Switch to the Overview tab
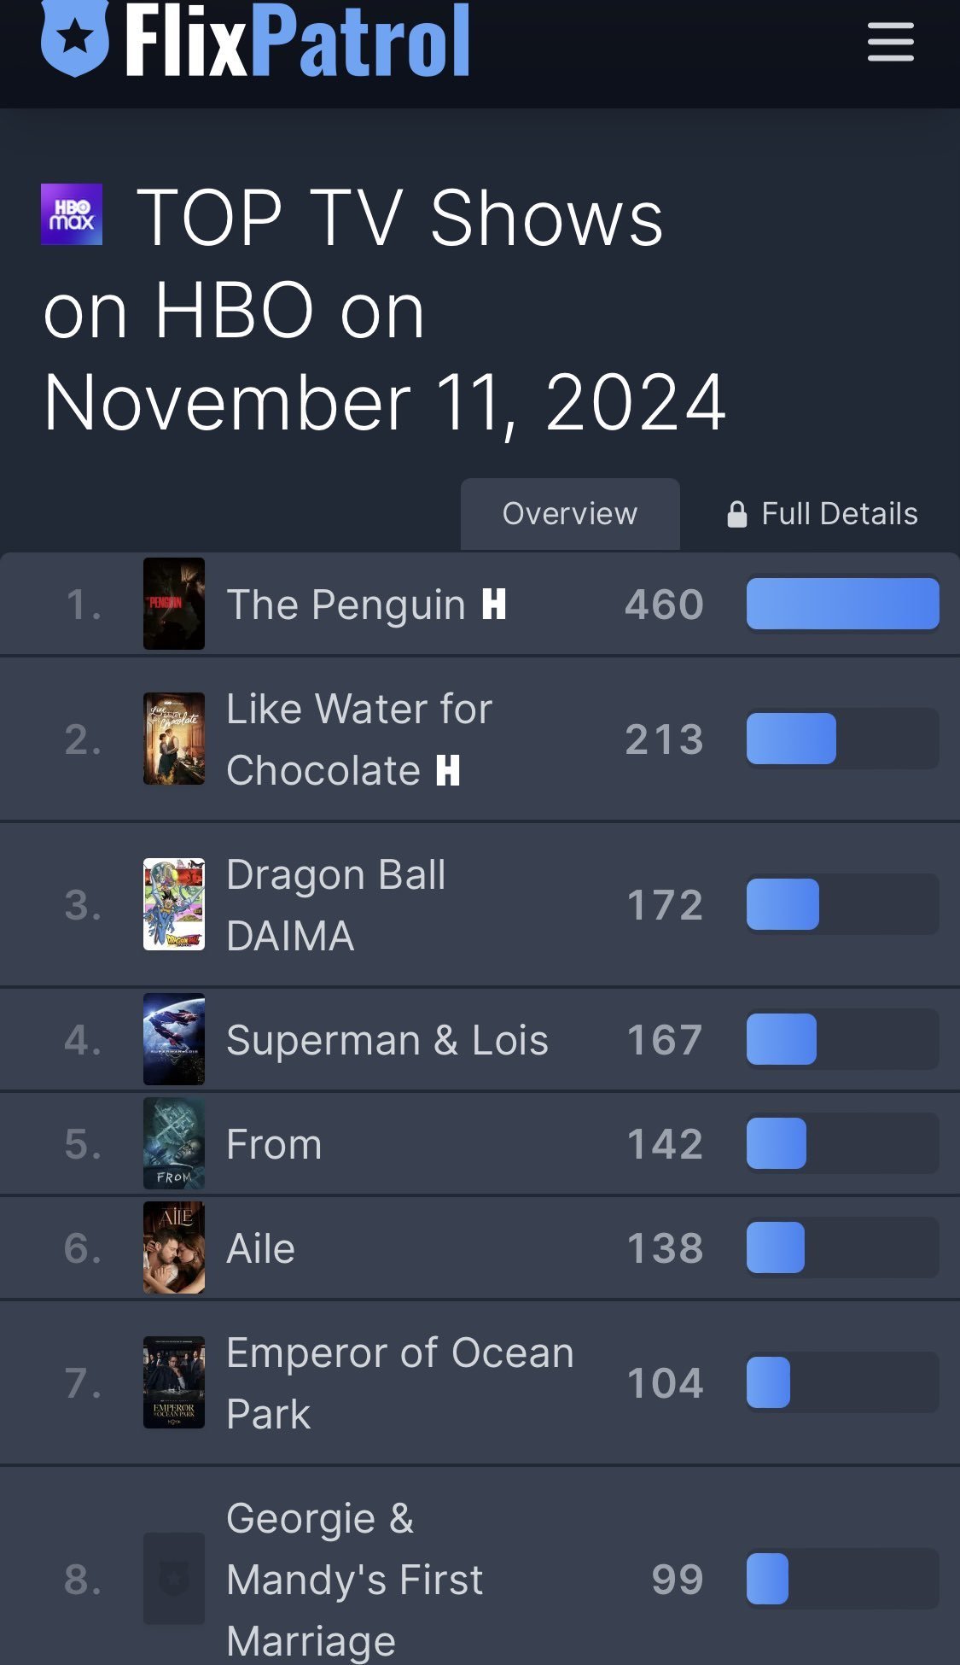960x1665 pixels. 569,514
